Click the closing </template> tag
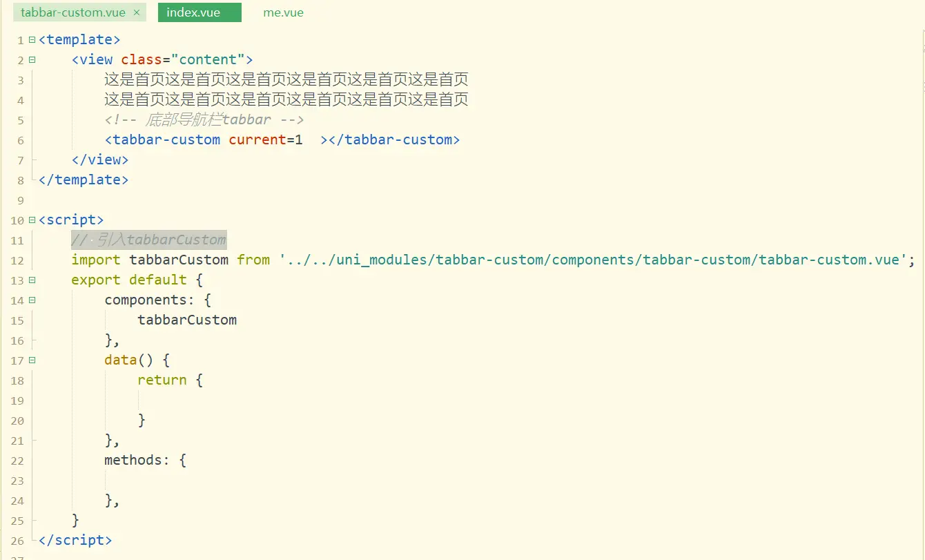 click(84, 180)
